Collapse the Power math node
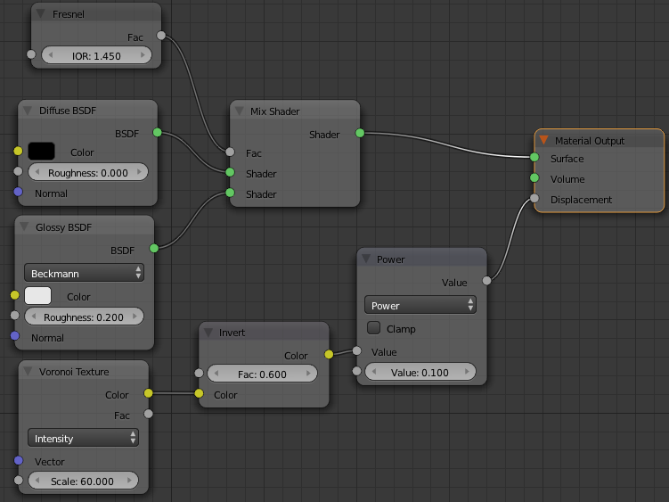669x502 pixels. pyautogui.click(x=366, y=259)
